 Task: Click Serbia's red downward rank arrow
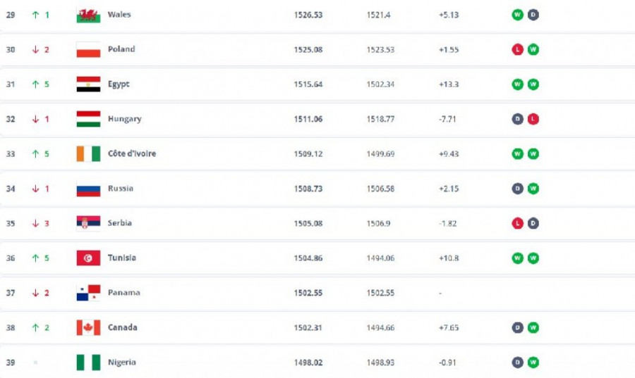35,223
